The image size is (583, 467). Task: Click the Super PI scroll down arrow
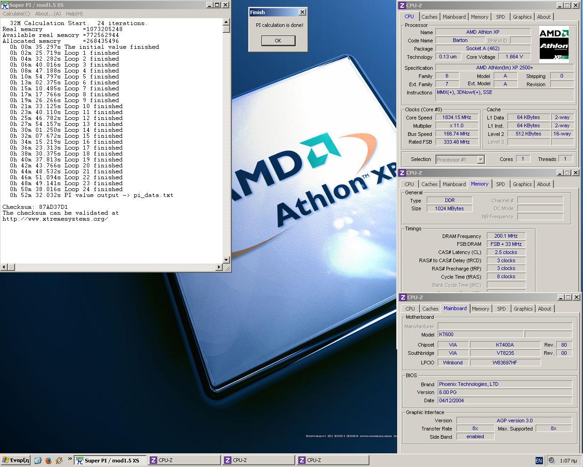(x=226, y=259)
